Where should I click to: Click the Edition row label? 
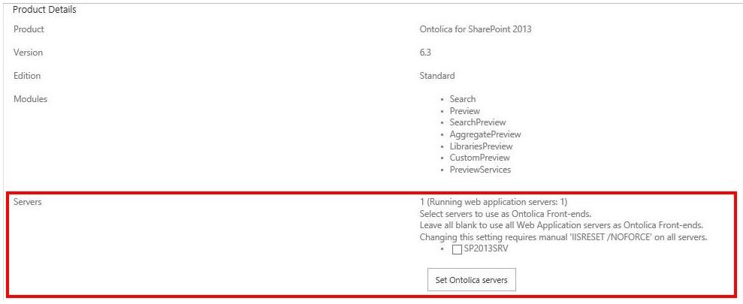[27, 76]
